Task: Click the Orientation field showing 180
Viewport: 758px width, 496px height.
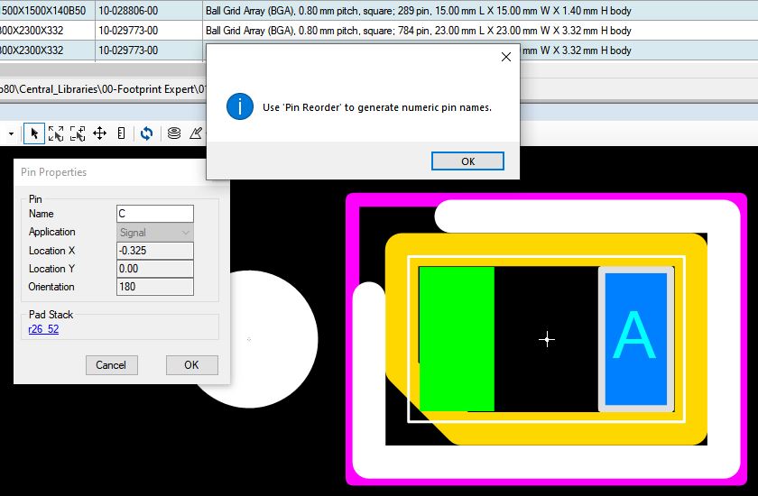Action: [154, 287]
